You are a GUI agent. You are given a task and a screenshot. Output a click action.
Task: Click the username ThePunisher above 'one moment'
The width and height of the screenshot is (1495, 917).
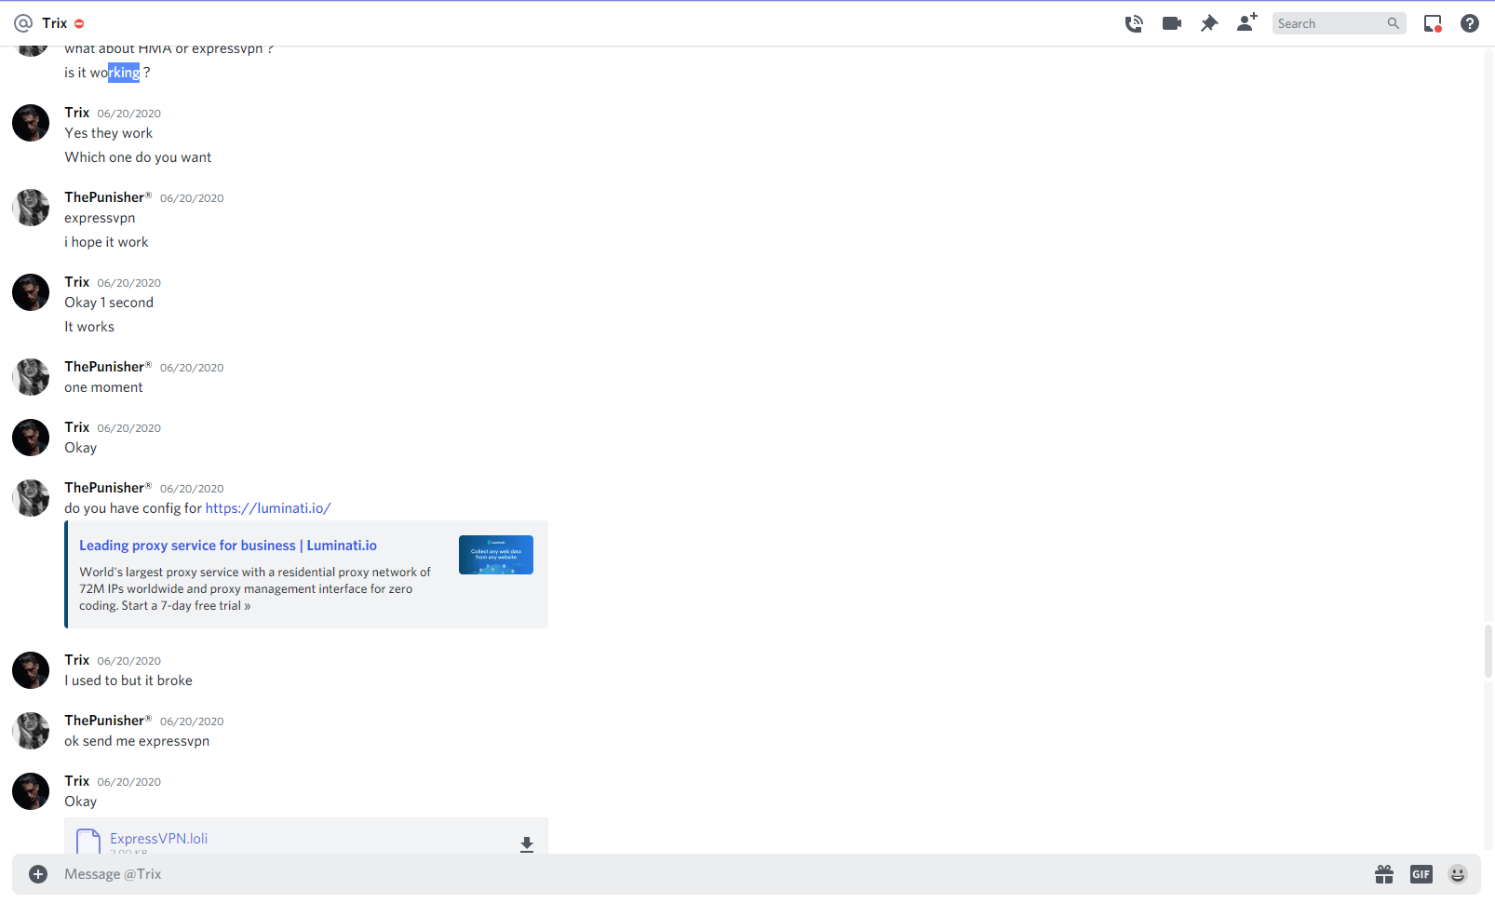pos(108,367)
